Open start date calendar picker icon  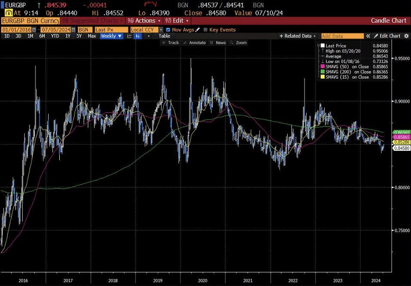34,30
